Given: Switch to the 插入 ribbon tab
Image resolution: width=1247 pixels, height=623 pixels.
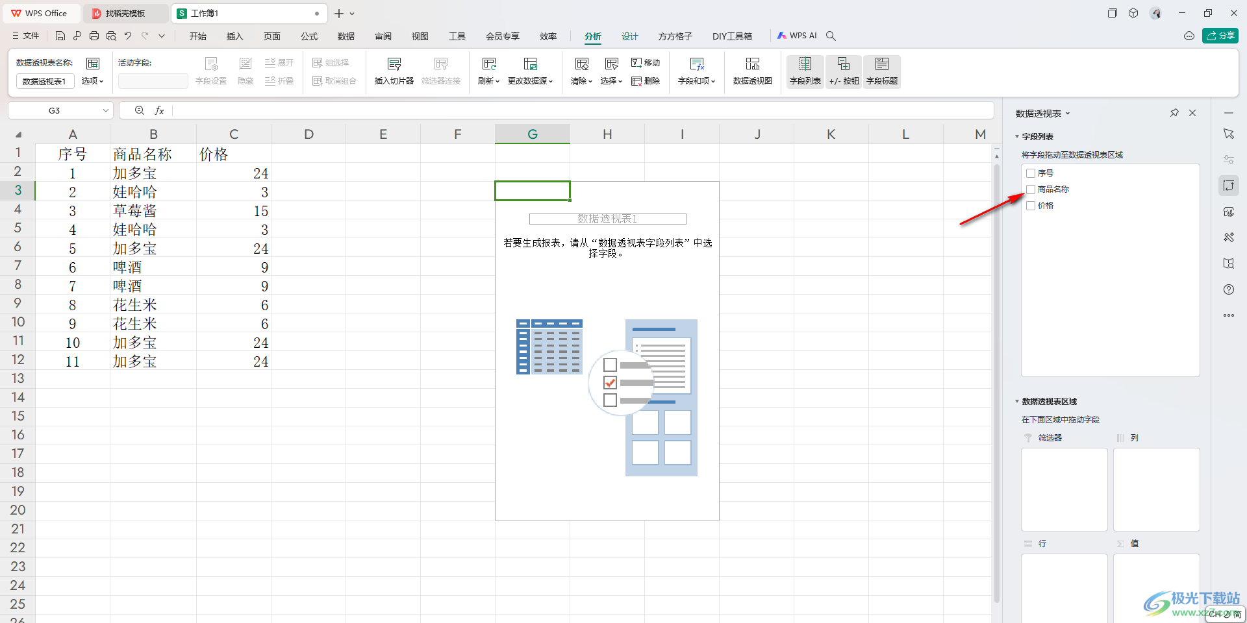Looking at the screenshot, I should (x=235, y=36).
